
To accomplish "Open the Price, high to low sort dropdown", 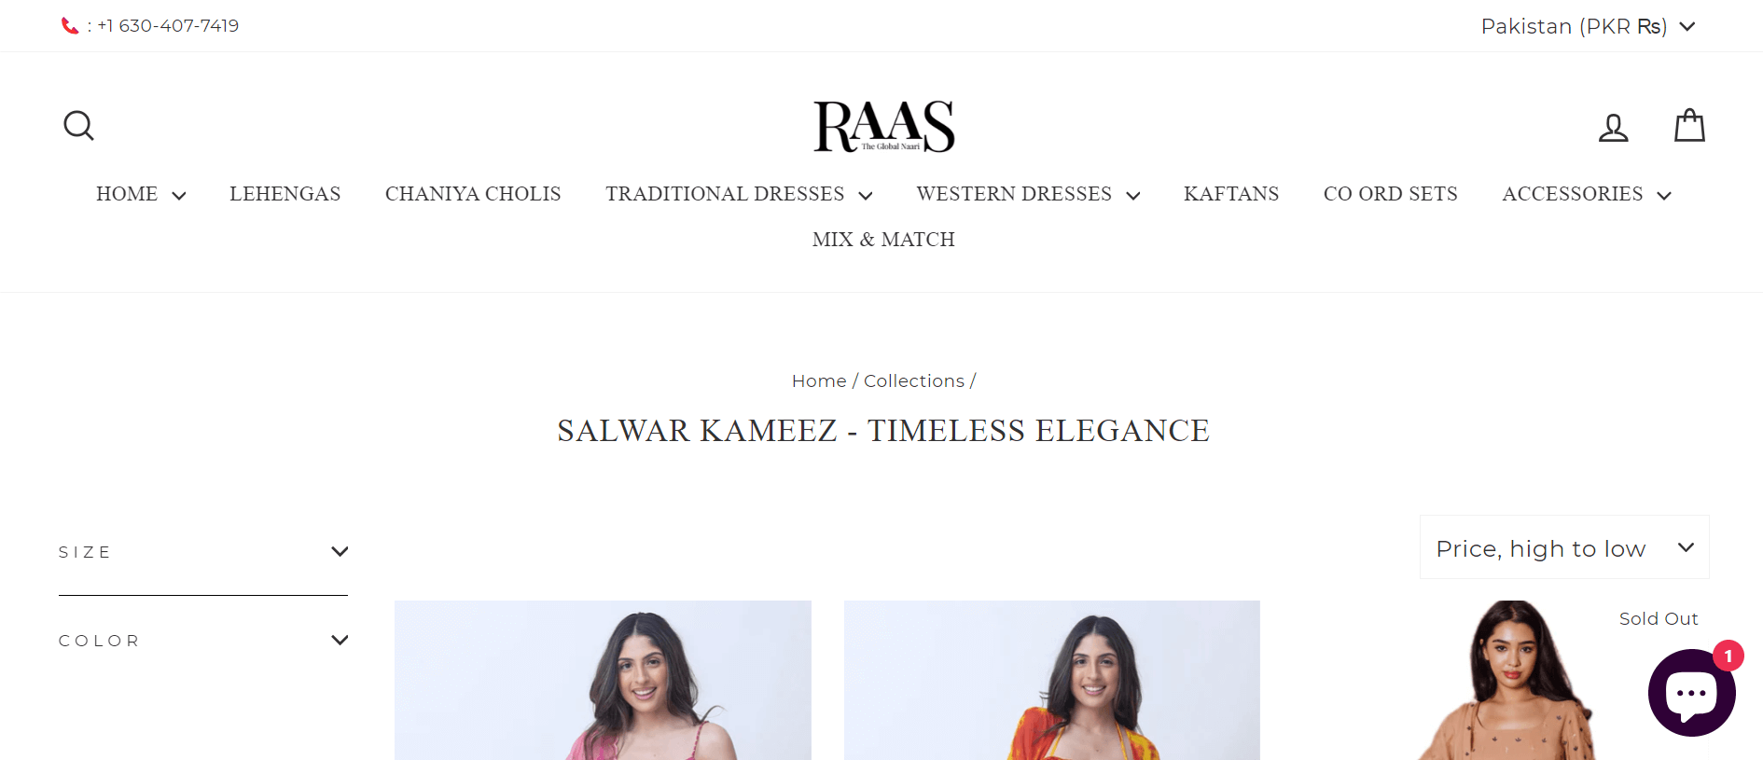I will (1564, 547).
